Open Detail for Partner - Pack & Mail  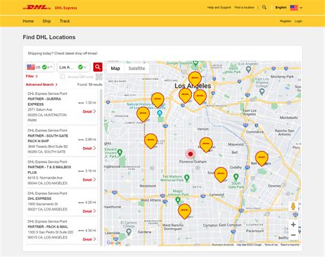point(89,239)
